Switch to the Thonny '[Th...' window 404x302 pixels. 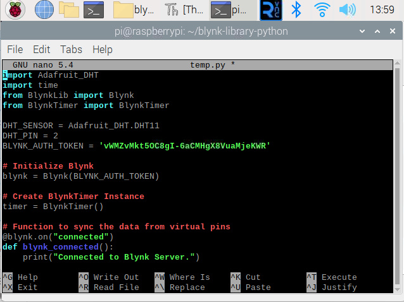[x=184, y=10]
